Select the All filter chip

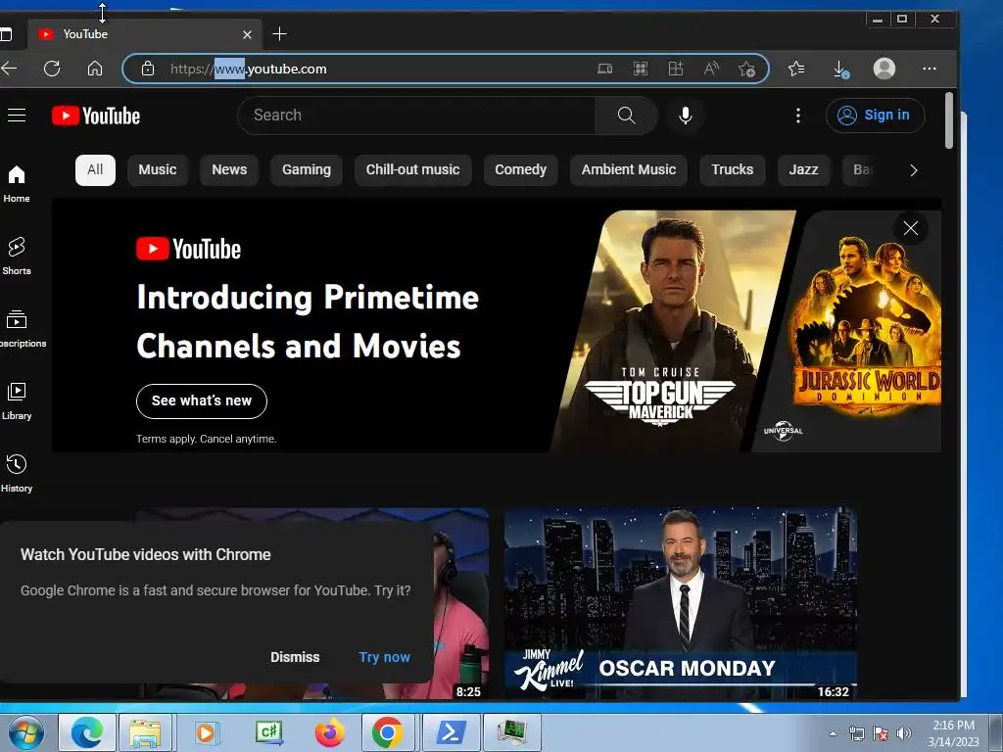click(95, 170)
